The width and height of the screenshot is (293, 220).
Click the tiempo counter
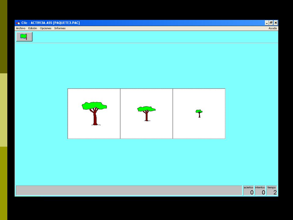272,190
